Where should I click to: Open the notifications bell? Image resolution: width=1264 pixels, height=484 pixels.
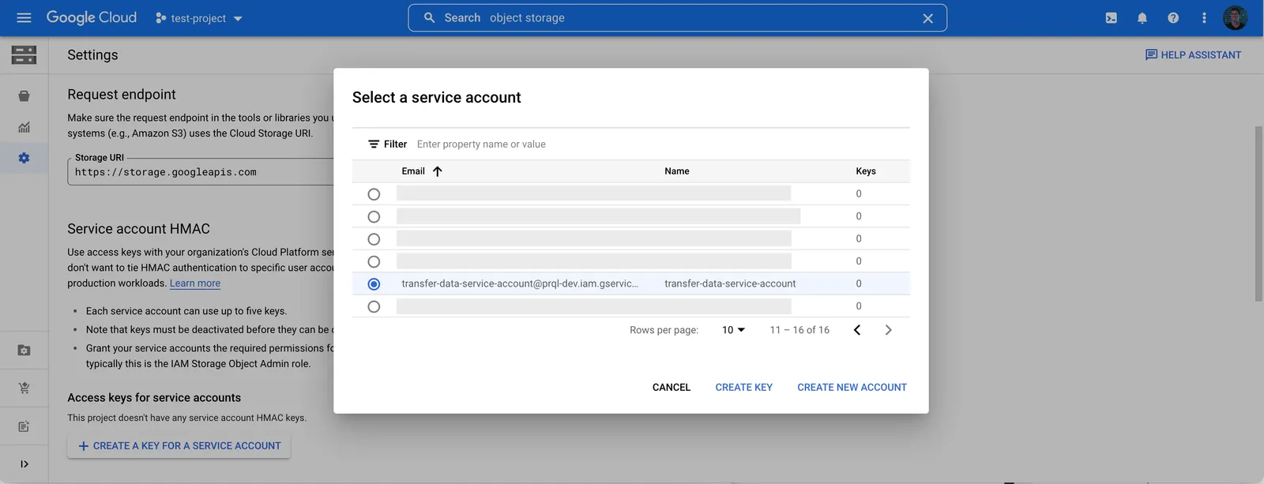tap(1142, 18)
